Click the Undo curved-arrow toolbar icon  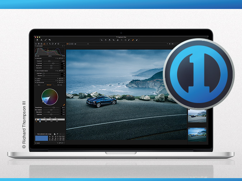(49, 40)
